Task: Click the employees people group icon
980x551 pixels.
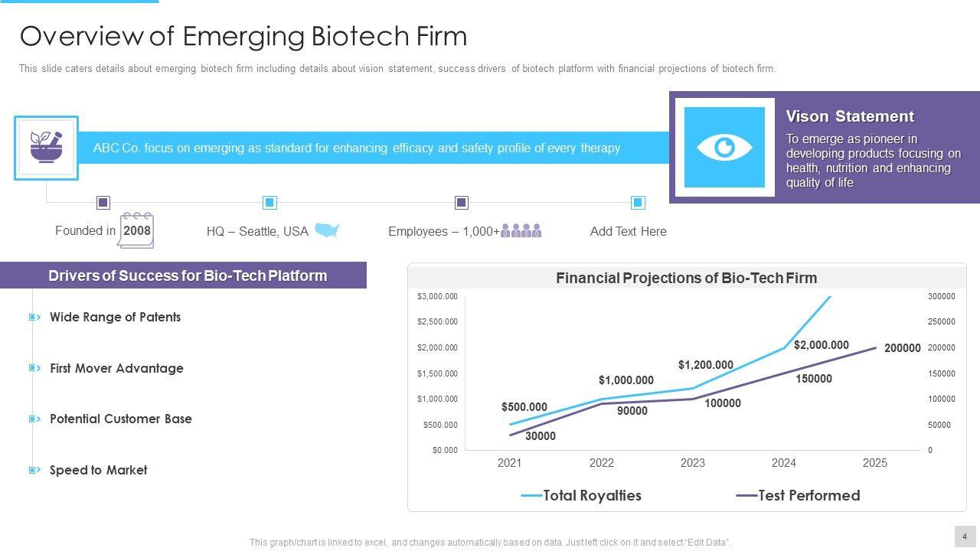Action: tap(521, 230)
